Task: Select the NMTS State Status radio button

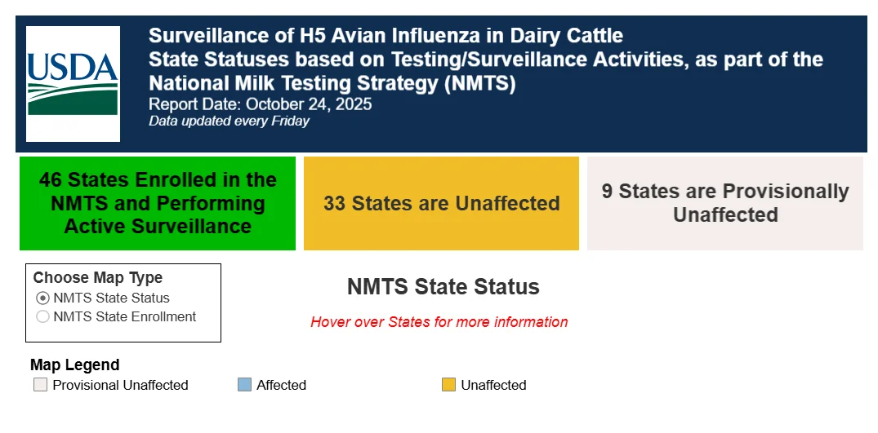Action: pyautogui.click(x=42, y=298)
